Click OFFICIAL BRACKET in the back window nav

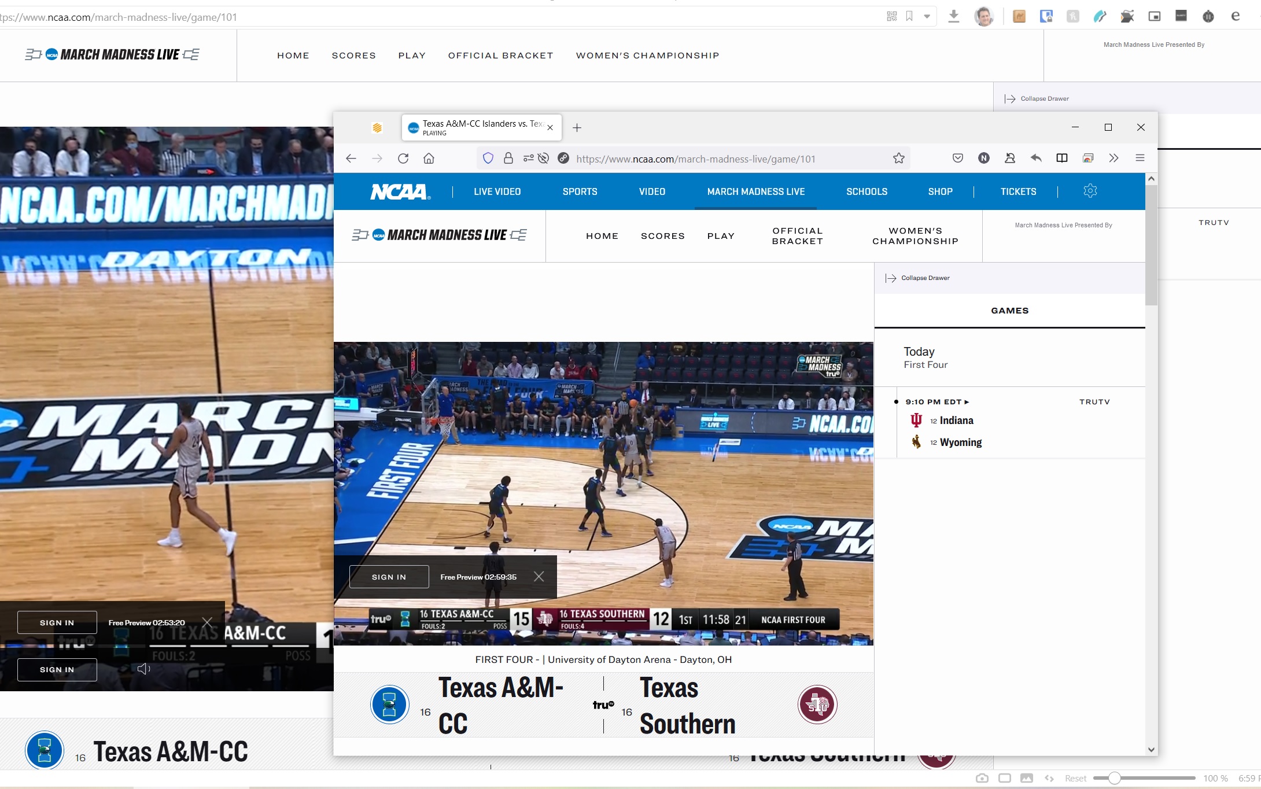point(501,56)
